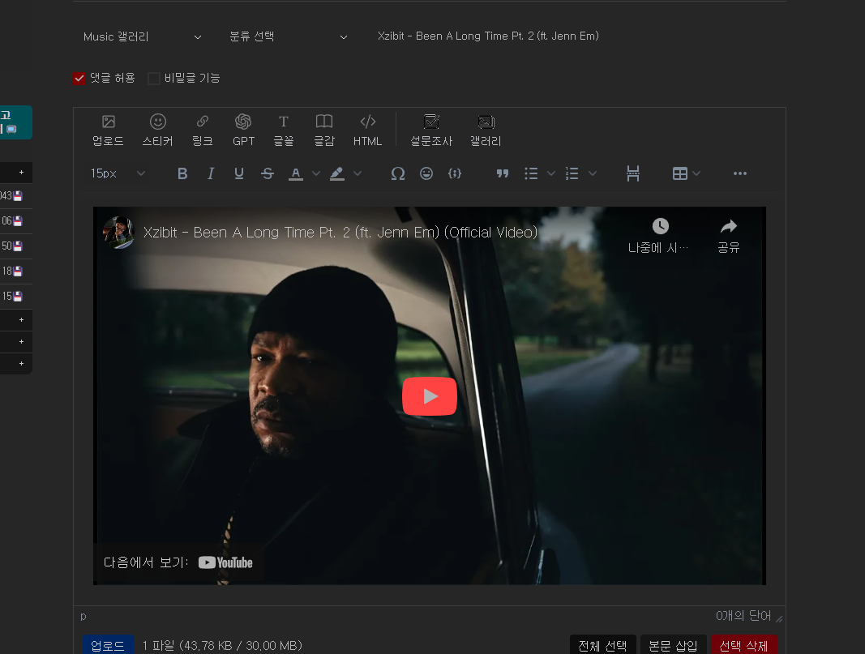Open the 스티커 sticker picker
Viewport: 865px width, 654px height.
tap(158, 130)
